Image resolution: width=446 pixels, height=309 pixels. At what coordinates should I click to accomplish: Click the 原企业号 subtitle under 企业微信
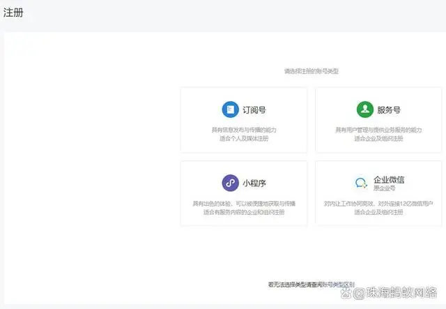(384, 188)
